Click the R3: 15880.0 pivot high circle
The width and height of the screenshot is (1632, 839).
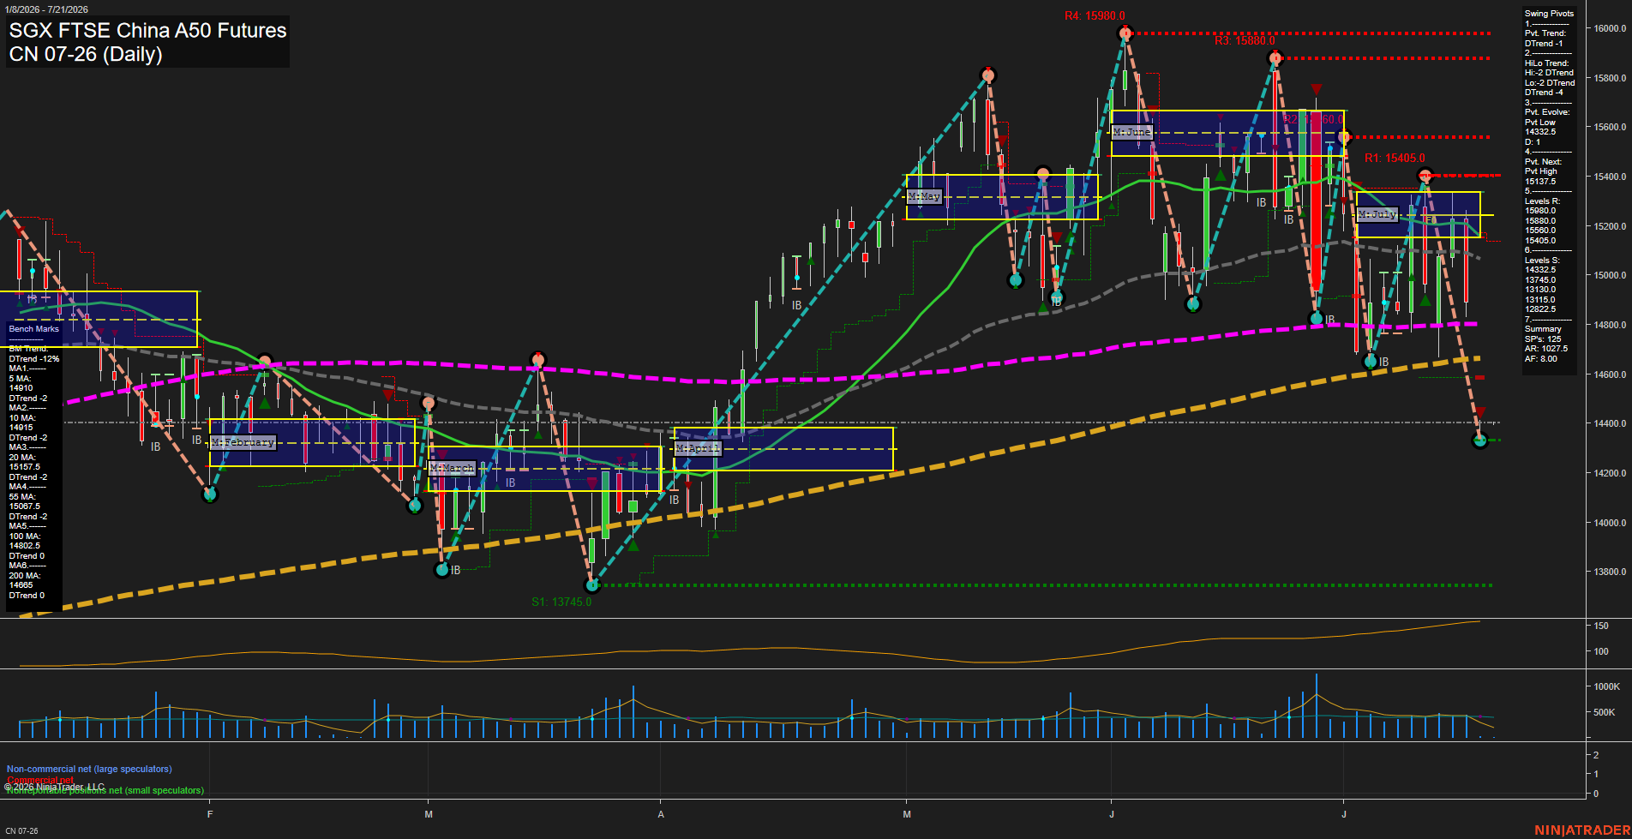point(1275,58)
